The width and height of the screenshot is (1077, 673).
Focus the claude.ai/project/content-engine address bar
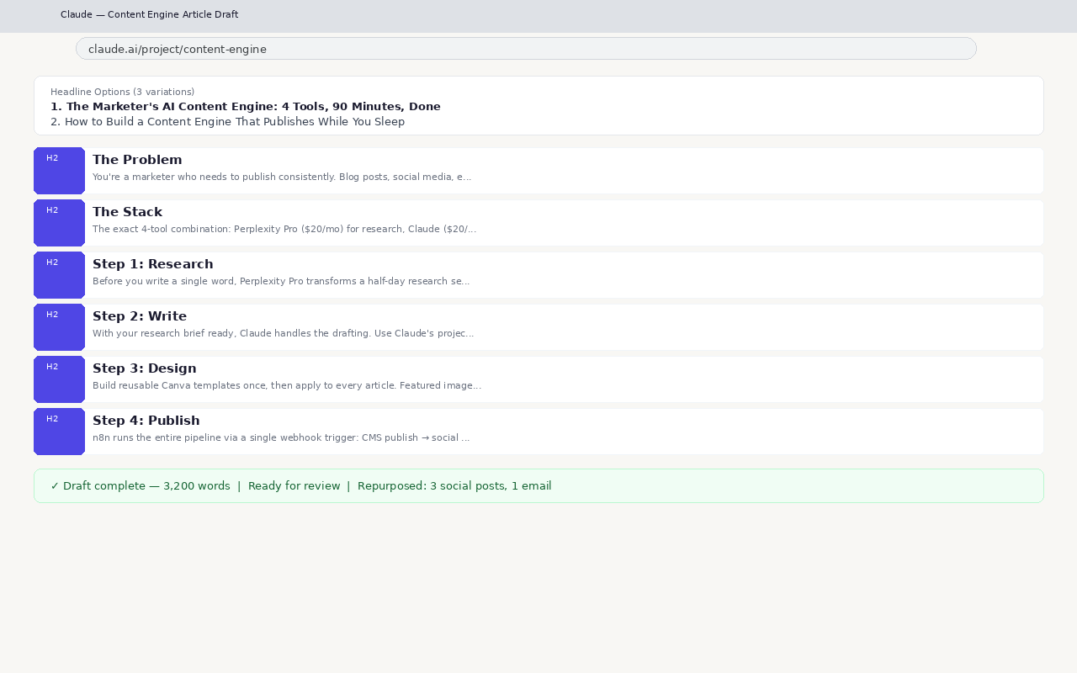(526, 49)
